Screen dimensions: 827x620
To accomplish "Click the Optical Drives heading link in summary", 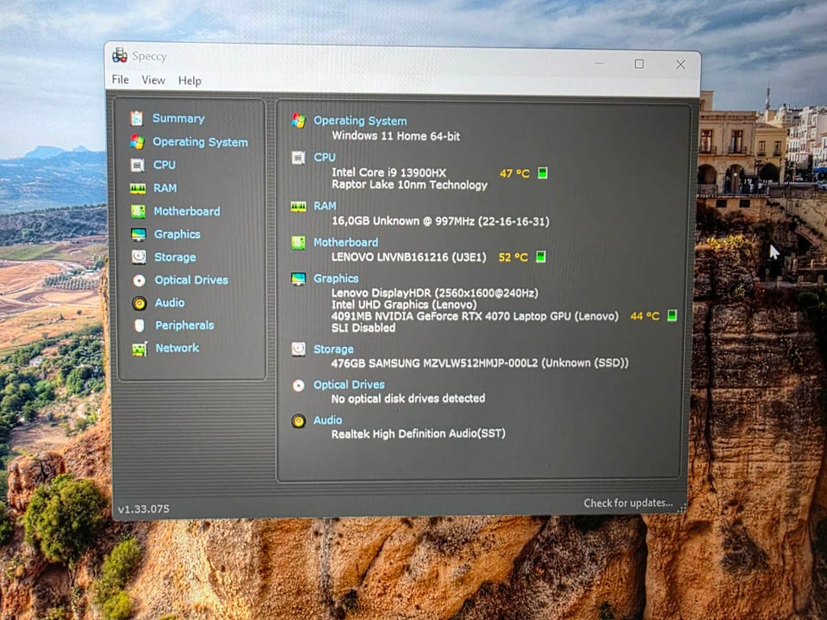I will point(349,385).
